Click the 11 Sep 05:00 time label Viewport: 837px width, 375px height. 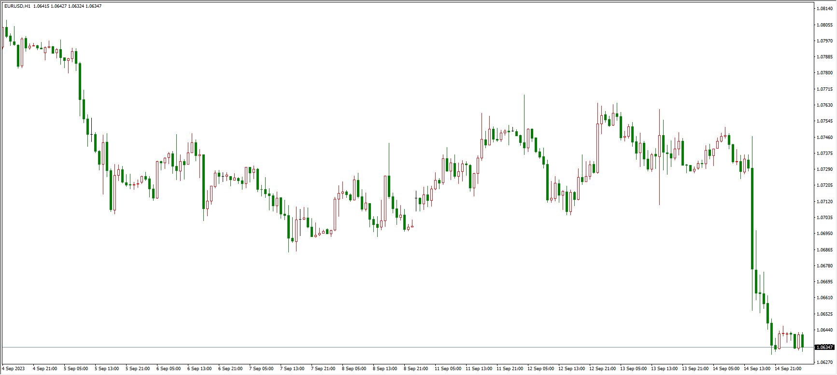pos(448,369)
